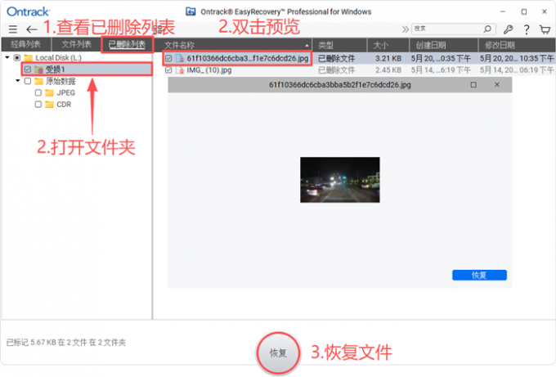Collapse the 原始数据 tree node
Screen dimensions: 556x377
(18, 81)
